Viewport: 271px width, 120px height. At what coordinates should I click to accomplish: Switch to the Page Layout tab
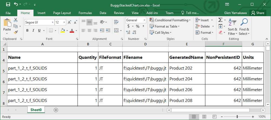coord(62,13)
